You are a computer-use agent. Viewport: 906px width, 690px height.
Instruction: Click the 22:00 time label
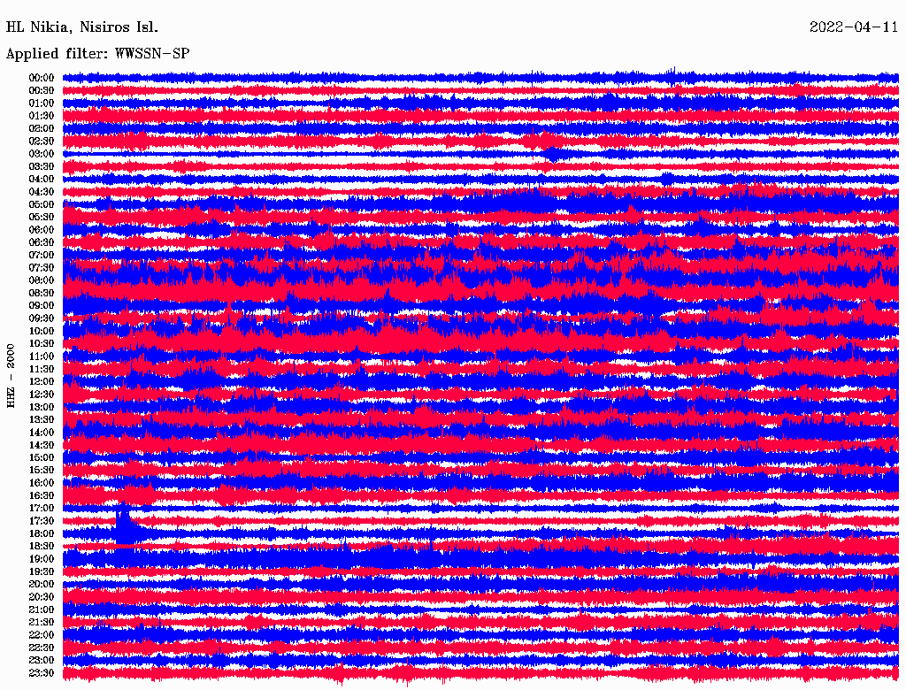point(42,635)
